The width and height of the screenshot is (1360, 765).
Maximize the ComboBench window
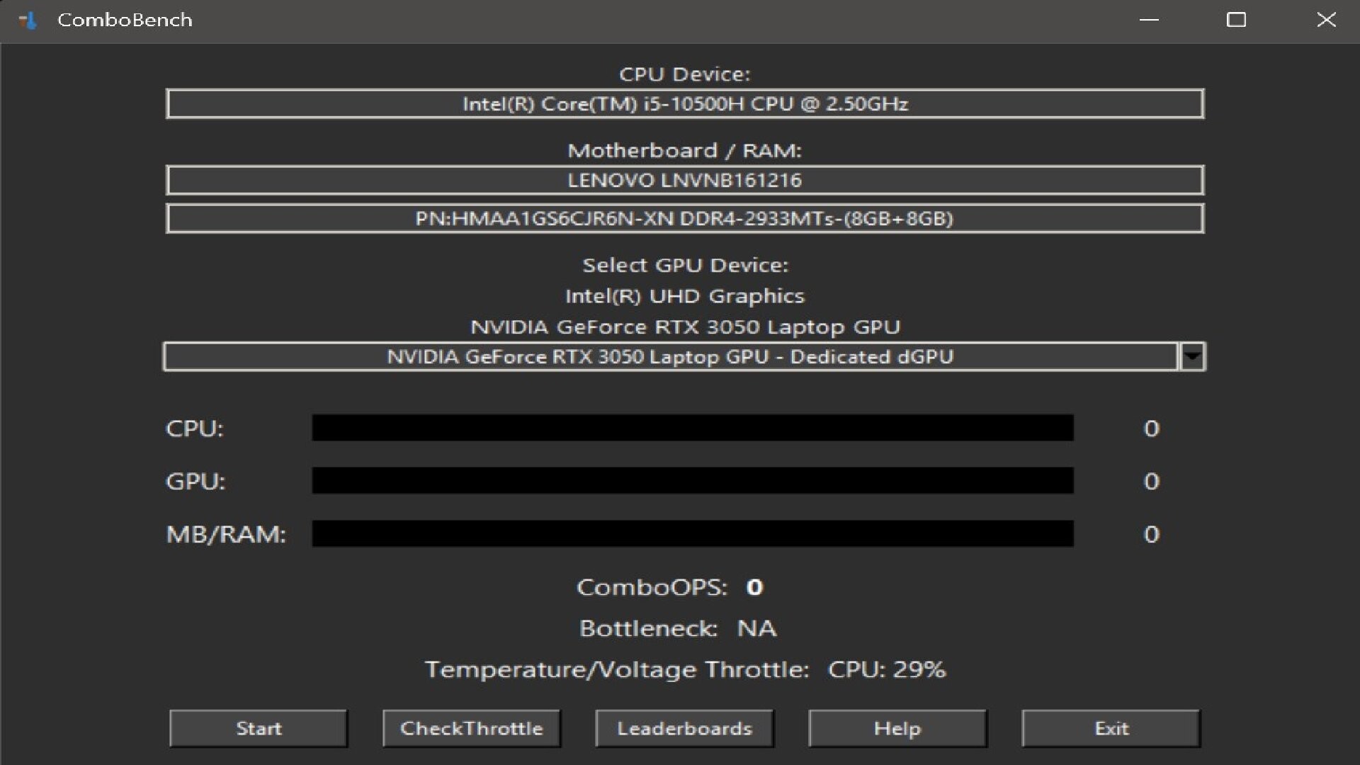pyautogui.click(x=1236, y=20)
